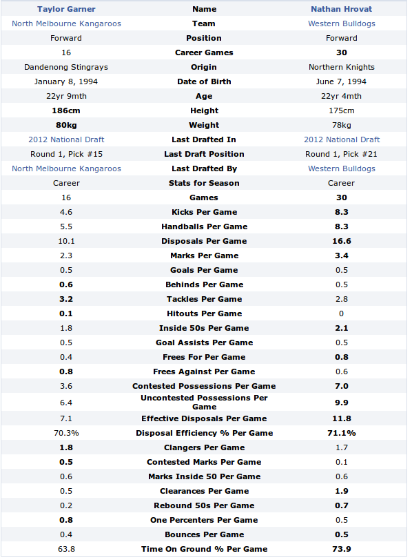Click Hrovat's June 7, 1994 birth date
Image resolution: width=412 pixels, height=560 pixels.
342,81
